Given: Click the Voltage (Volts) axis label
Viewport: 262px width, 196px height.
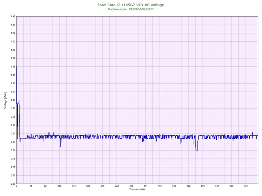Looking at the screenshot, I should [x=5, y=100].
